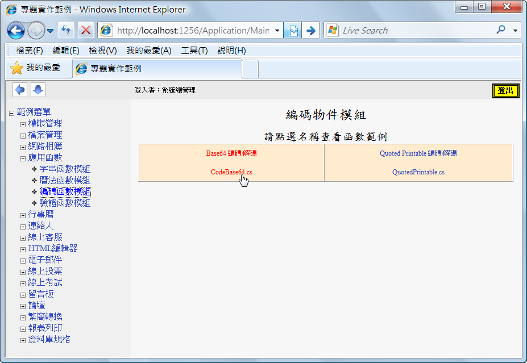The height and width of the screenshot is (363, 527).
Task: Expand the 網路相簿 tree node
Action: (23, 147)
